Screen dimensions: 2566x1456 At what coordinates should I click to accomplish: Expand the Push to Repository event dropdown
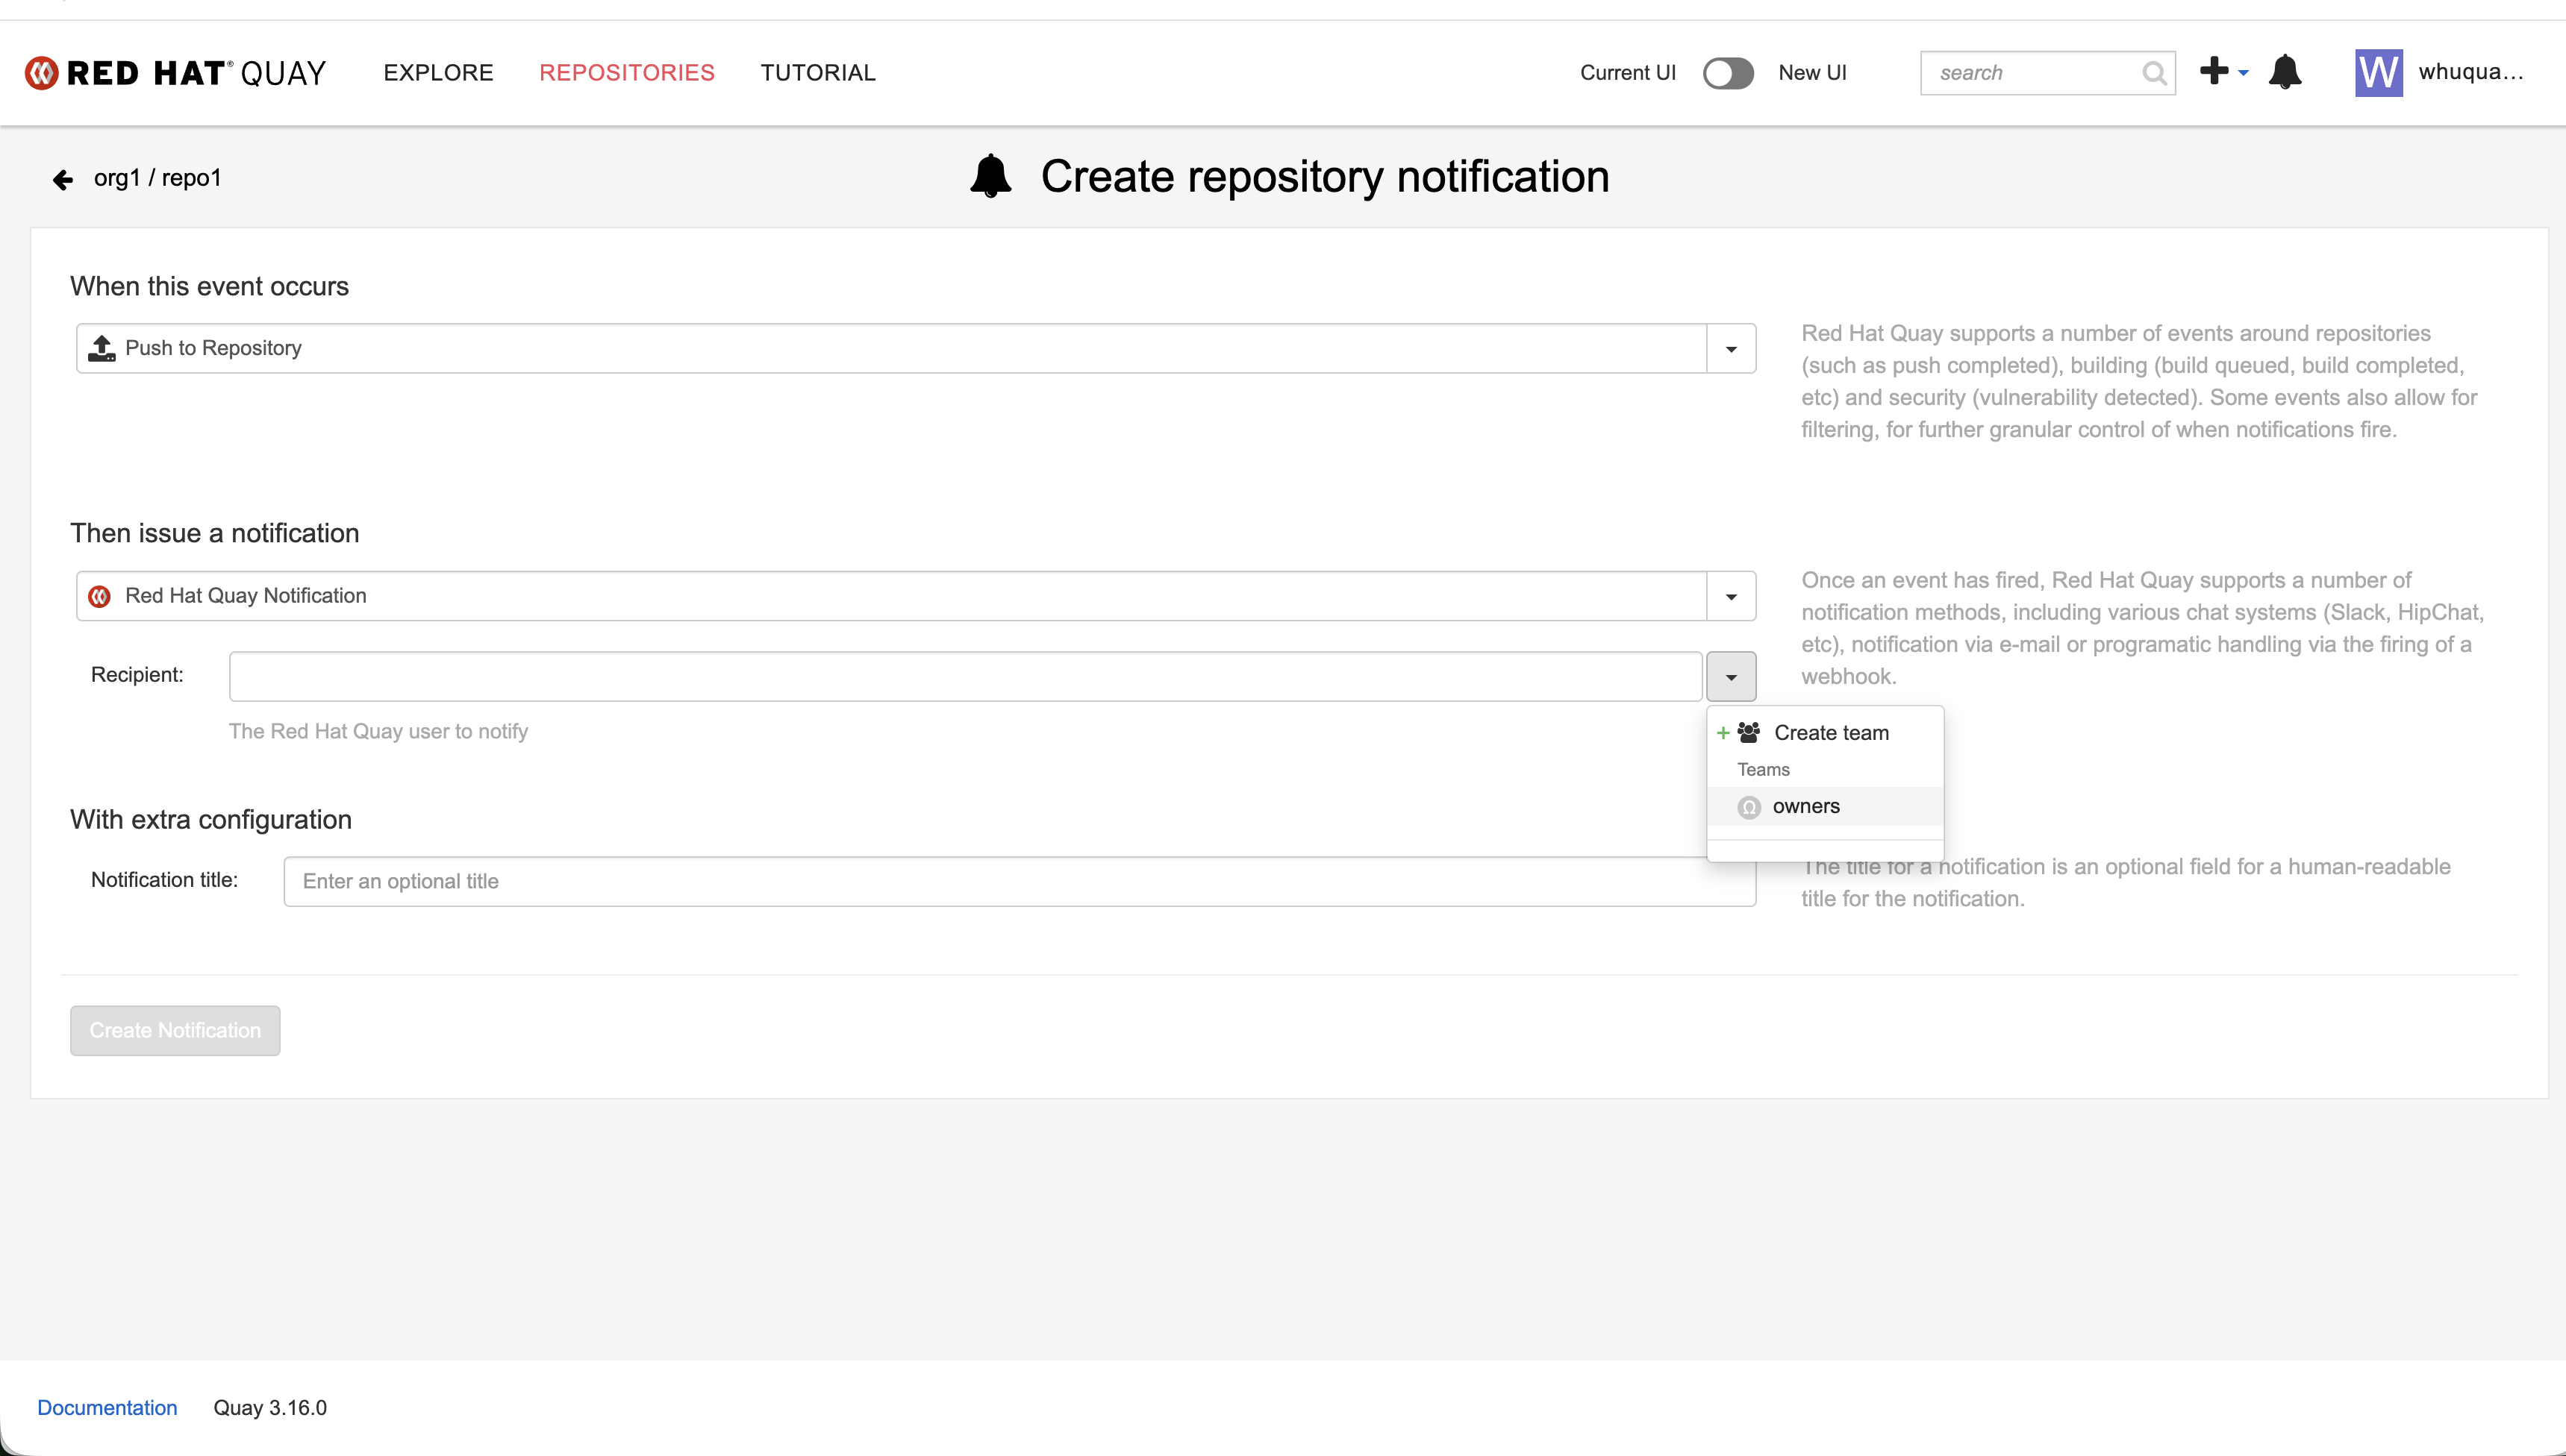click(1731, 349)
